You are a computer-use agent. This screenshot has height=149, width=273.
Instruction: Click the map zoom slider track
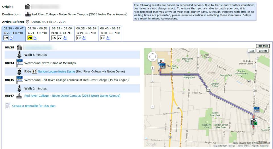point(152,87)
